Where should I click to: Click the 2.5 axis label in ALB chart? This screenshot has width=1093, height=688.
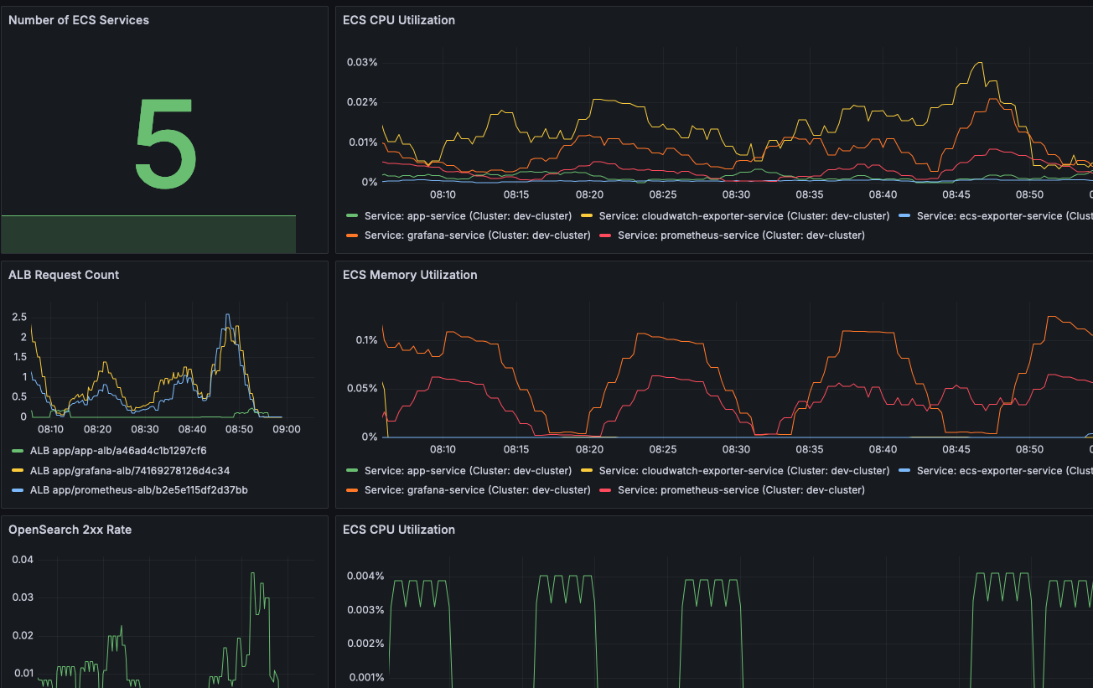(18, 317)
